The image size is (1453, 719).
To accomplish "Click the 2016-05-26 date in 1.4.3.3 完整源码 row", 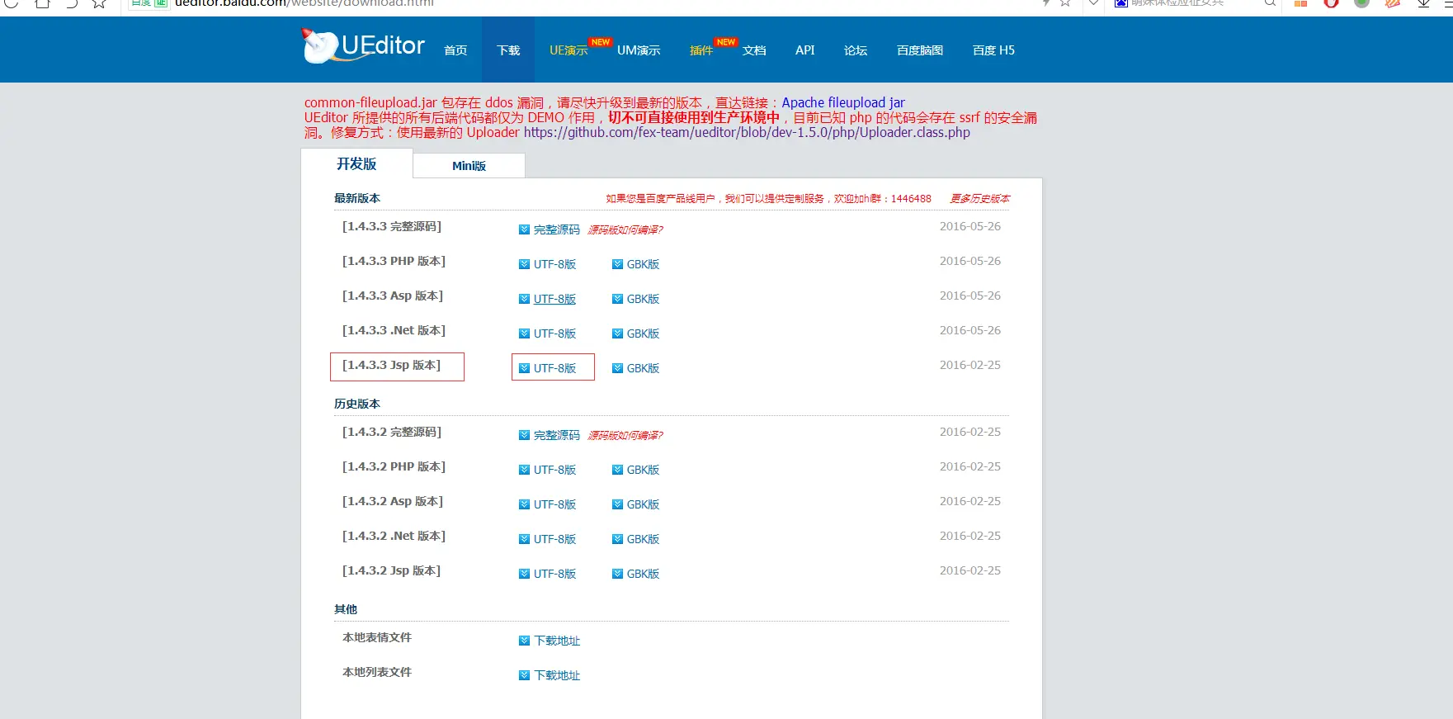I will point(970,226).
